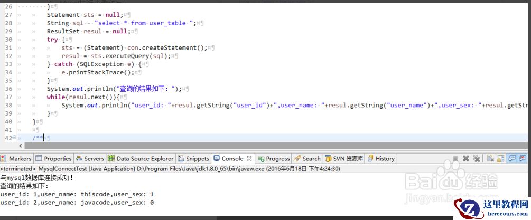Click console output row with user_name javacode
The image size is (531, 220).
click(x=77, y=203)
